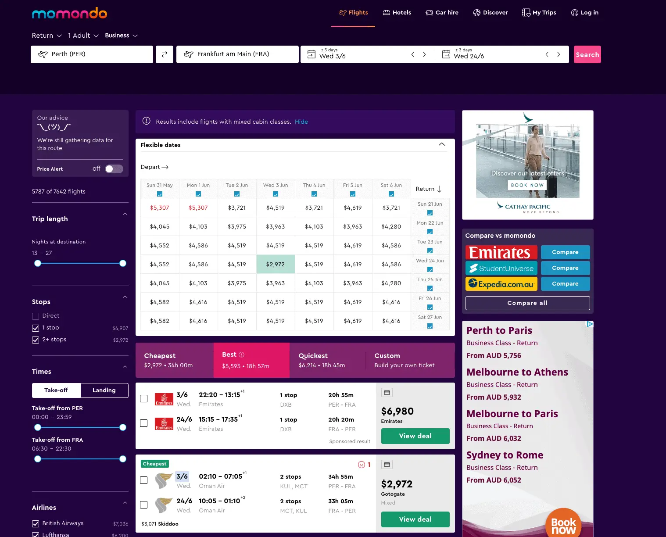
Task: Click the Compare all button
Action: pyautogui.click(x=527, y=303)
